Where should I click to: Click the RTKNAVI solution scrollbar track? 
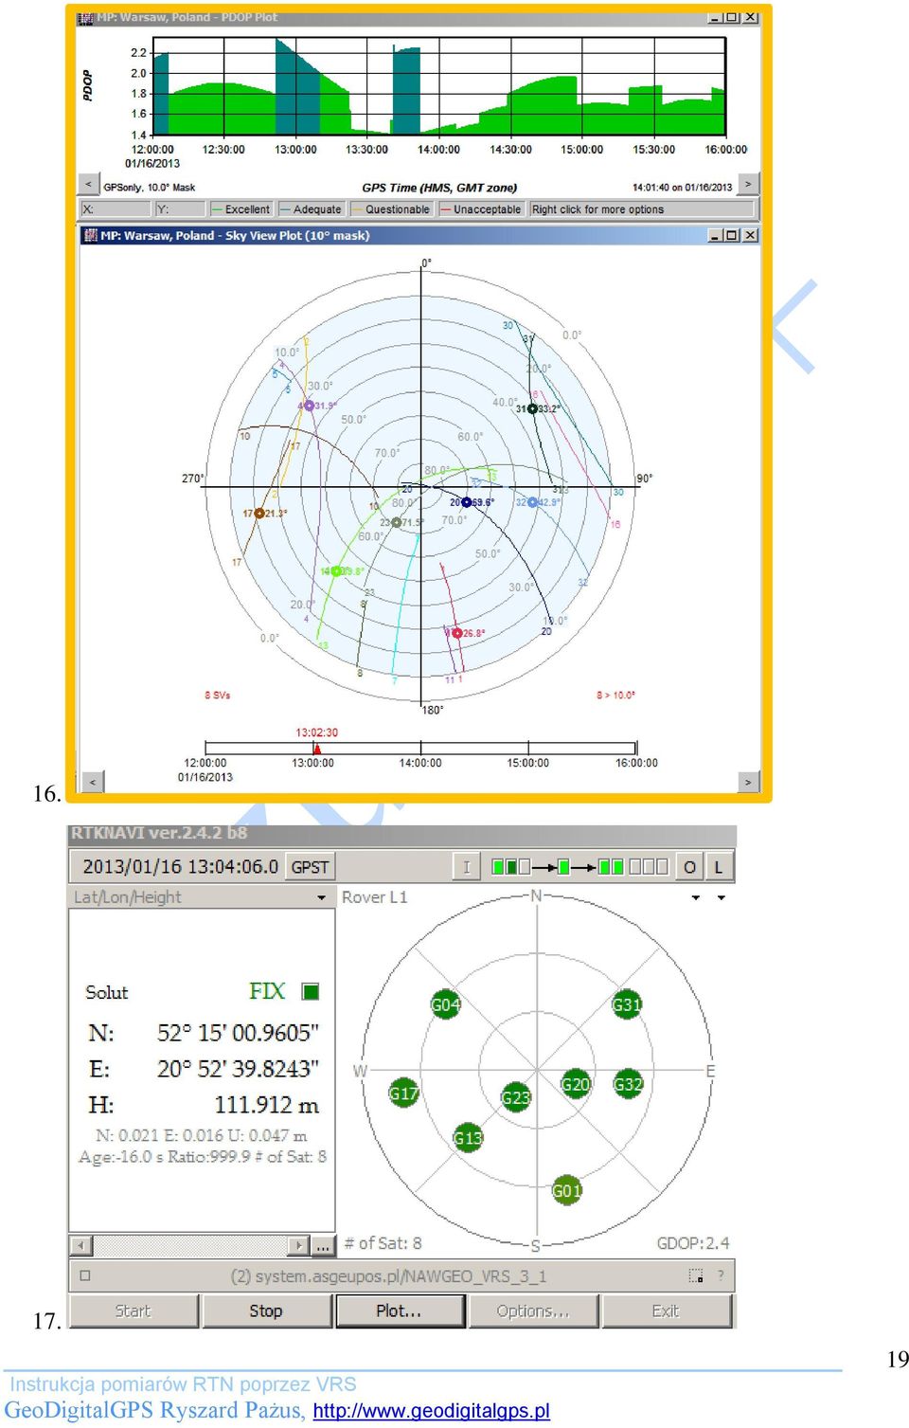coord(190,1245)
